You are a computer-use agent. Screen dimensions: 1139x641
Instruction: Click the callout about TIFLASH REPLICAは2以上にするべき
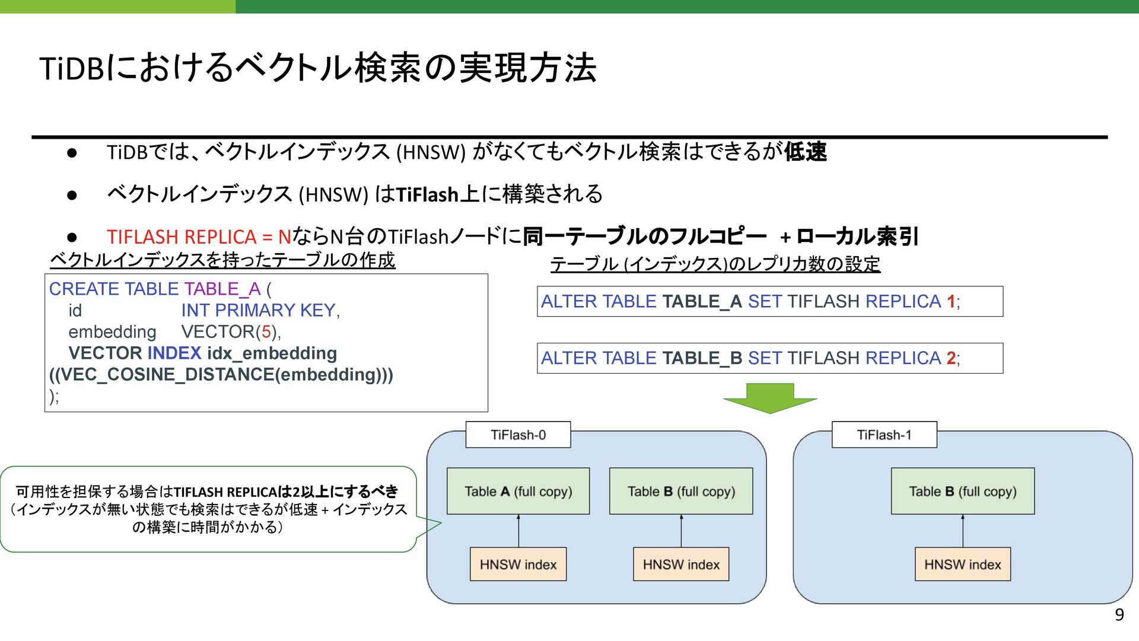(208, 509)
